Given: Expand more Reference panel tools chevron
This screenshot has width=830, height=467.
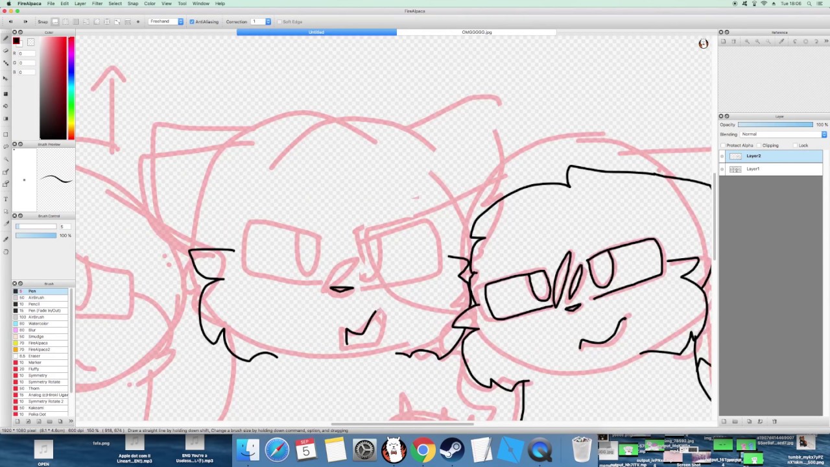Looking at the screenshot, I should click(826, 42).
